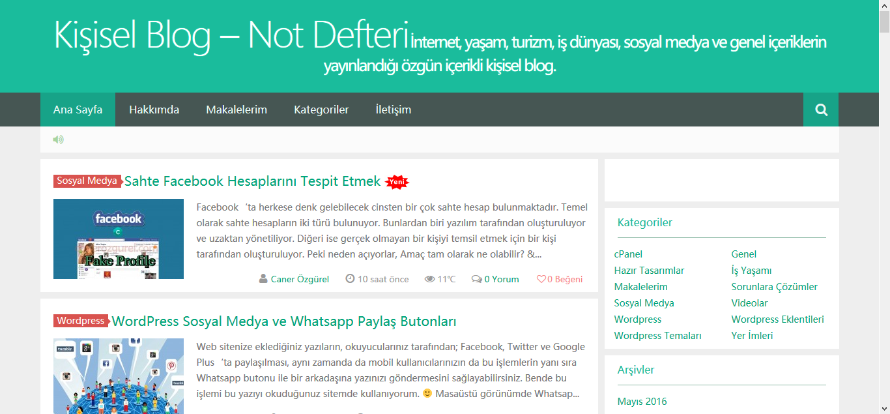Click the 'Arşivler' sidebar heading

636,370
